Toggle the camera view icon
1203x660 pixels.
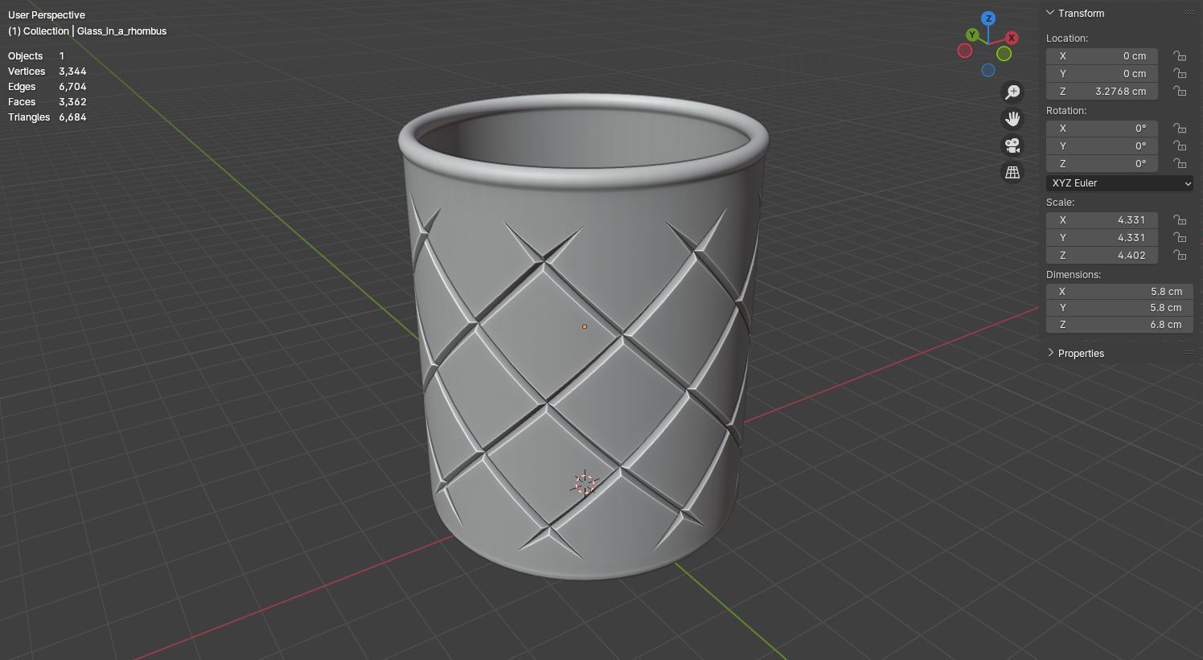pos(1012,146)
